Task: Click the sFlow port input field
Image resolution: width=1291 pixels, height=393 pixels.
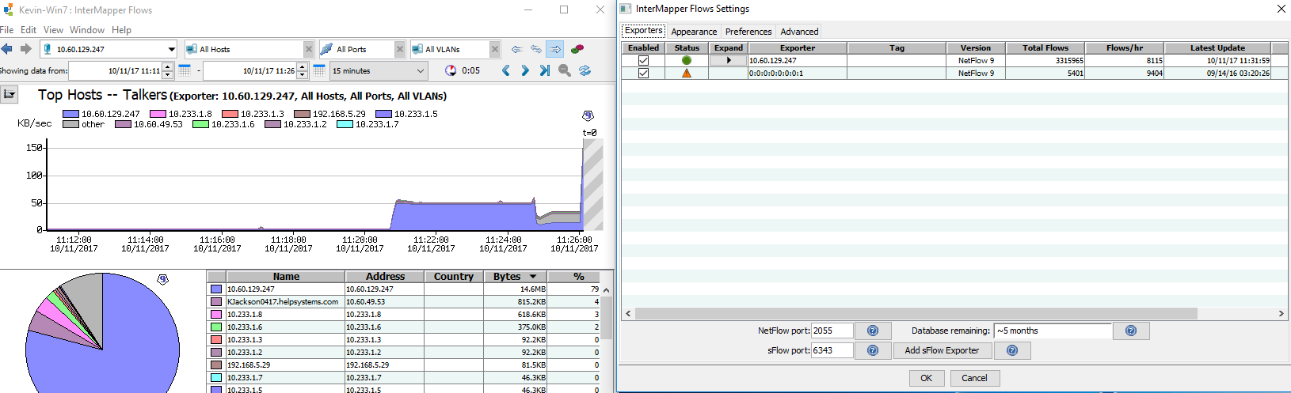Action: coord(832,350)
